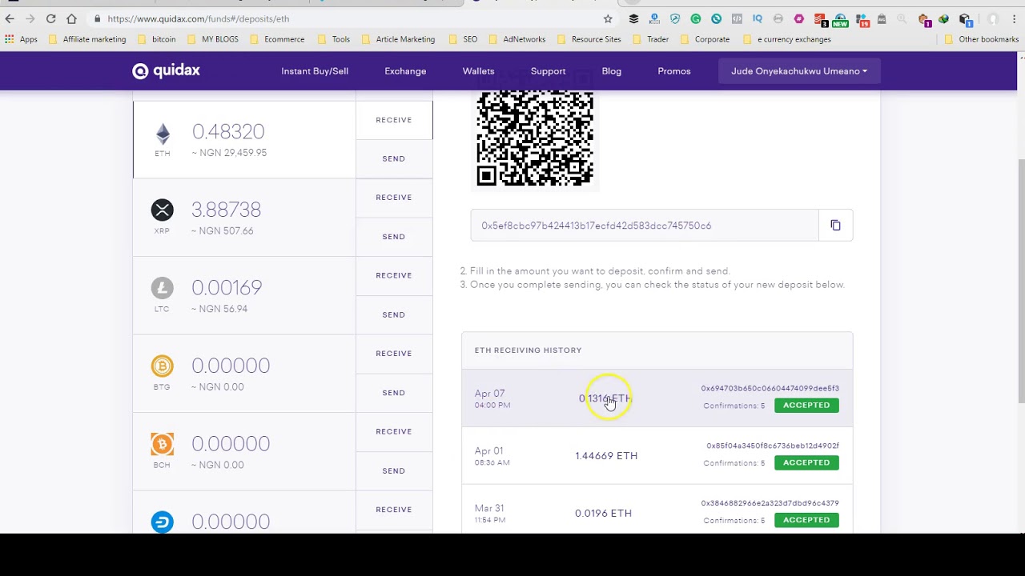Select the ETH deposit address field
Screen dimensions: 1025x576
pos(645,226)
